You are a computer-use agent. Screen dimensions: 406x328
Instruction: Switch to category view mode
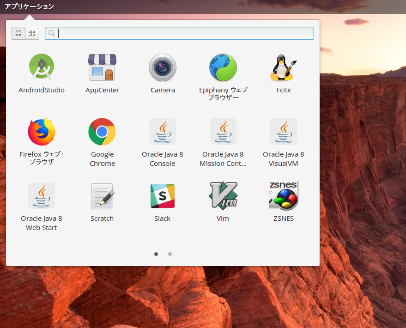(x=32, y=33)
